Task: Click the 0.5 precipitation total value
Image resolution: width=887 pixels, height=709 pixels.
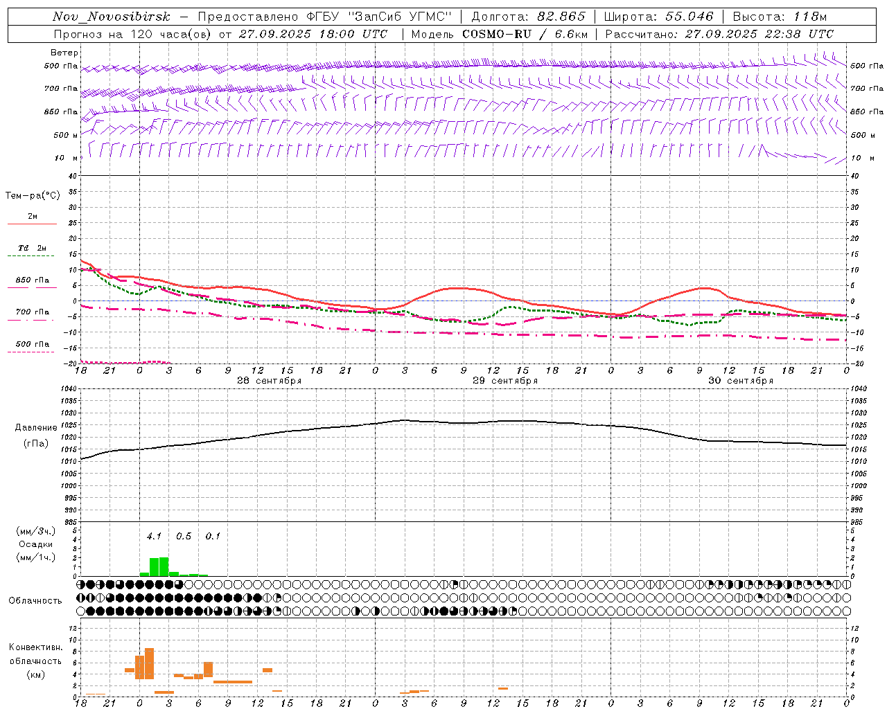Action: point(184,536)
